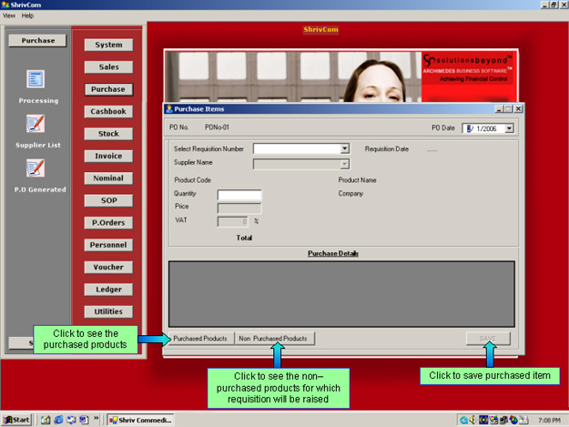Expand the Supplier Name dropdown
This screenshot has height=427, width=569.
[345, 164]
